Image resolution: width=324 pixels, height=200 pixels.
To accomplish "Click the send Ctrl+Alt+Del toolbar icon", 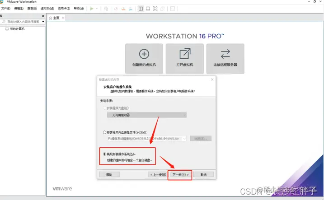I will pos(106,9).
